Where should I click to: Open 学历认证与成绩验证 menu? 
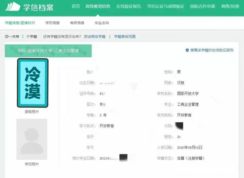[x=166, y=6]
